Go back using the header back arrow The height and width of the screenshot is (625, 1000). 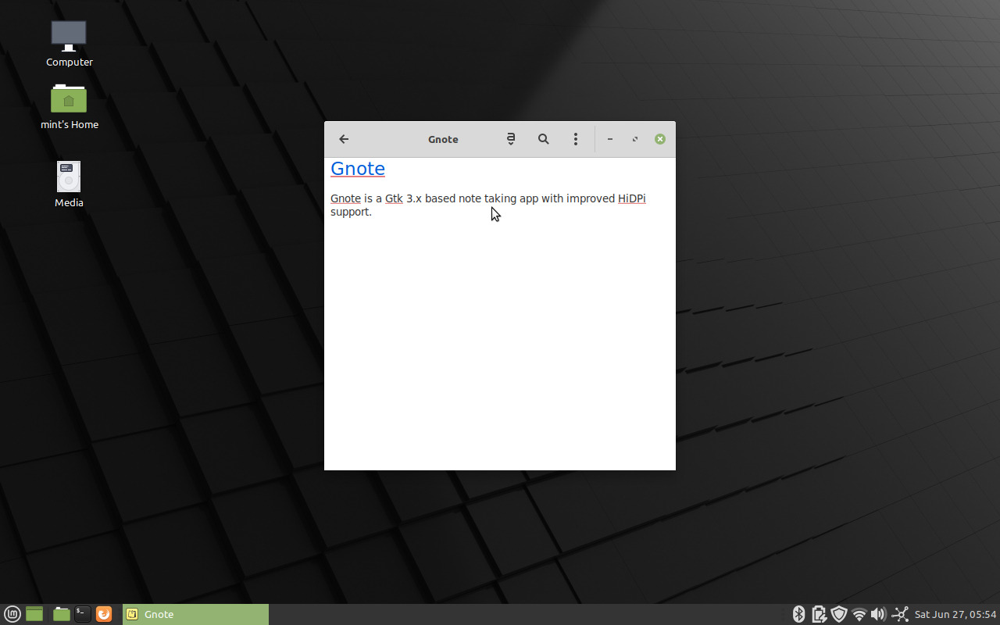pos(344,139)
